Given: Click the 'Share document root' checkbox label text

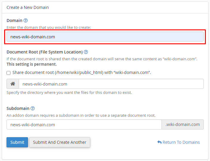Looking at the screenshot, I should [x=82, y=72].
